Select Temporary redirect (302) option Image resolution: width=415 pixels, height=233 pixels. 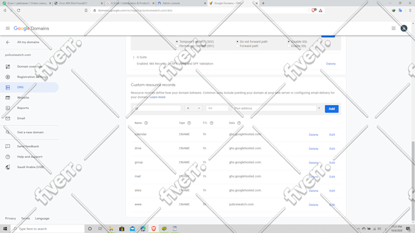point(177,42)
